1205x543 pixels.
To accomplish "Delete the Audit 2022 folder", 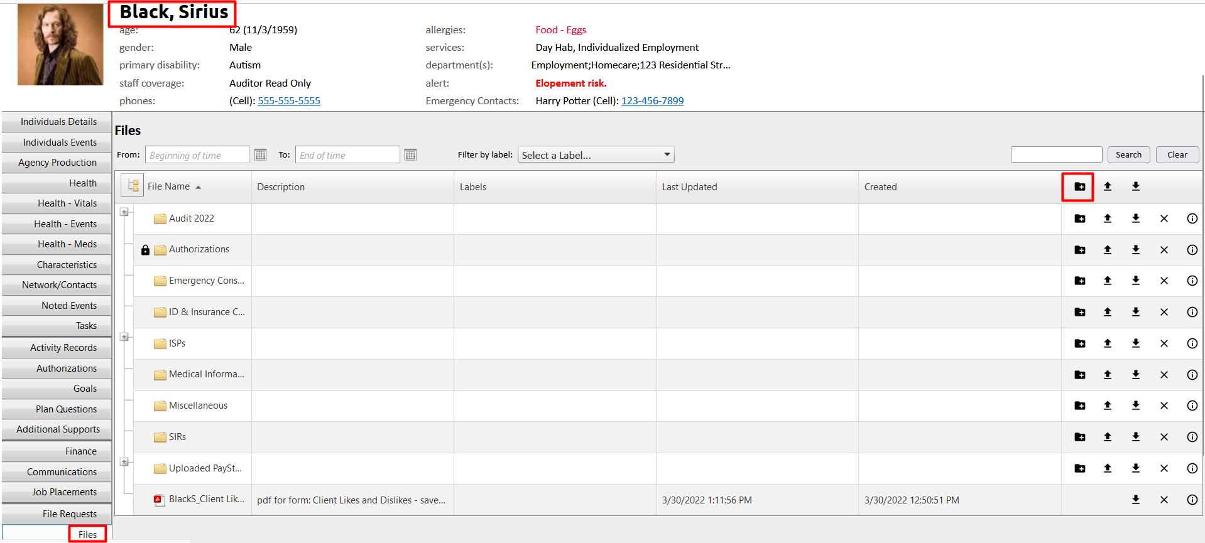I will coord(1164,218).
